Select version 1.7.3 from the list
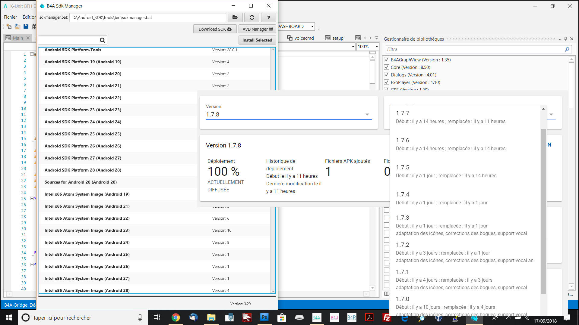 [x=465, y=225]
